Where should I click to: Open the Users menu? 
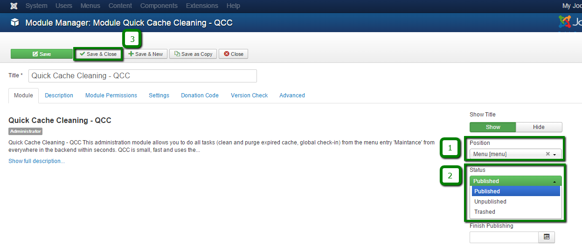click(x=64, y=6)
